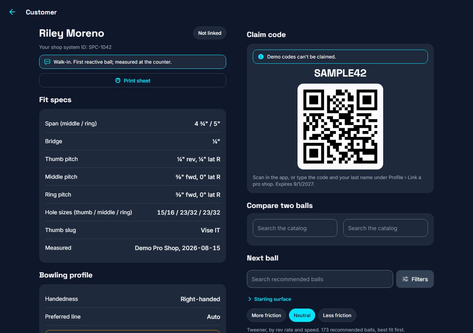Click the claim QR code image
This screenshot has height=333, width=473.
click(x=340, y=126)
